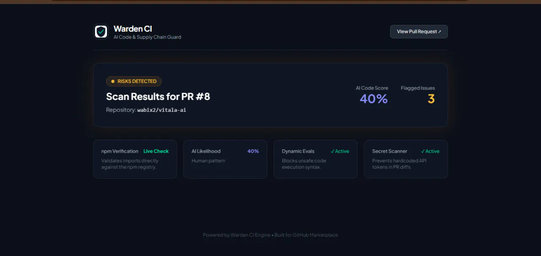Image resolution: width=541 pixels, height=256 pixels.
Task: Open the Secret Scanner card
Action: [x=406, y=159]
